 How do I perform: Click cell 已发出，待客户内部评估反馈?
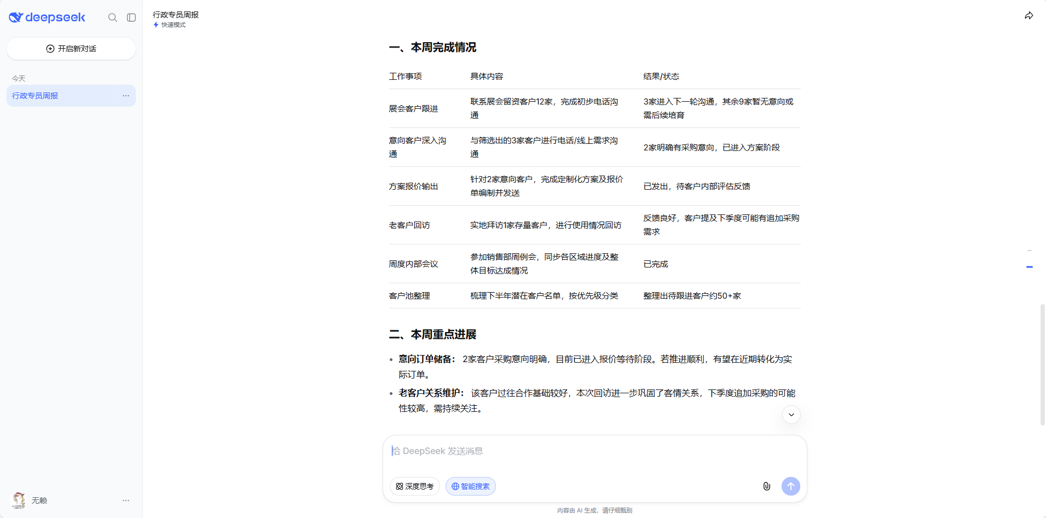coord(697,187)
